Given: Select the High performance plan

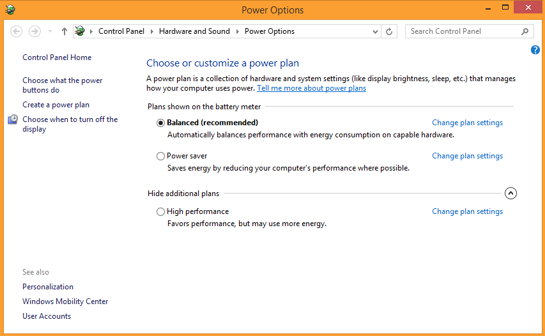Looking at the screenshot, I should [x=160, y=212].
